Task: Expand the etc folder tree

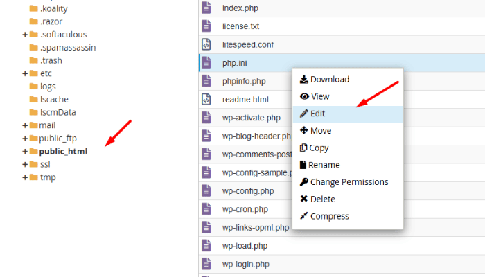Action: 25,73
